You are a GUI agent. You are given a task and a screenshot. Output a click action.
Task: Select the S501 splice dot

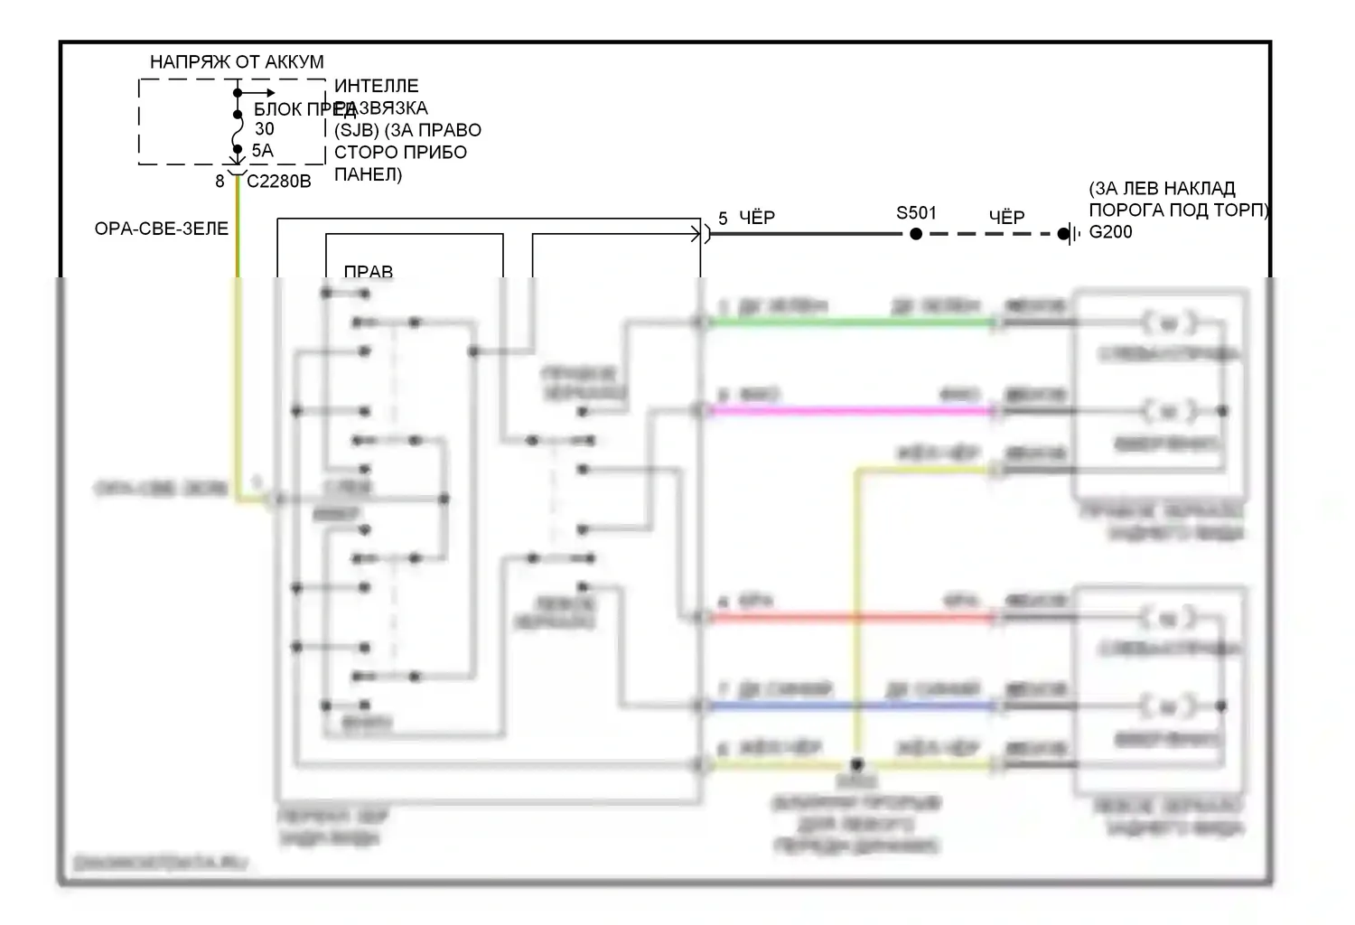click(916, 234)
